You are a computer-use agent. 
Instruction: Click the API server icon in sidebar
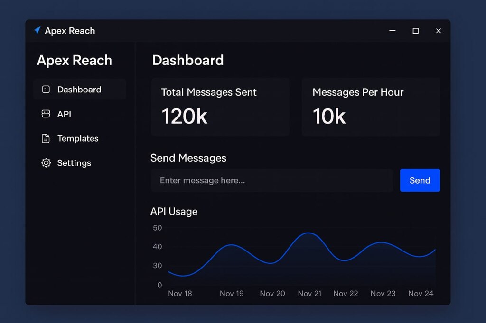pos(46,114)
